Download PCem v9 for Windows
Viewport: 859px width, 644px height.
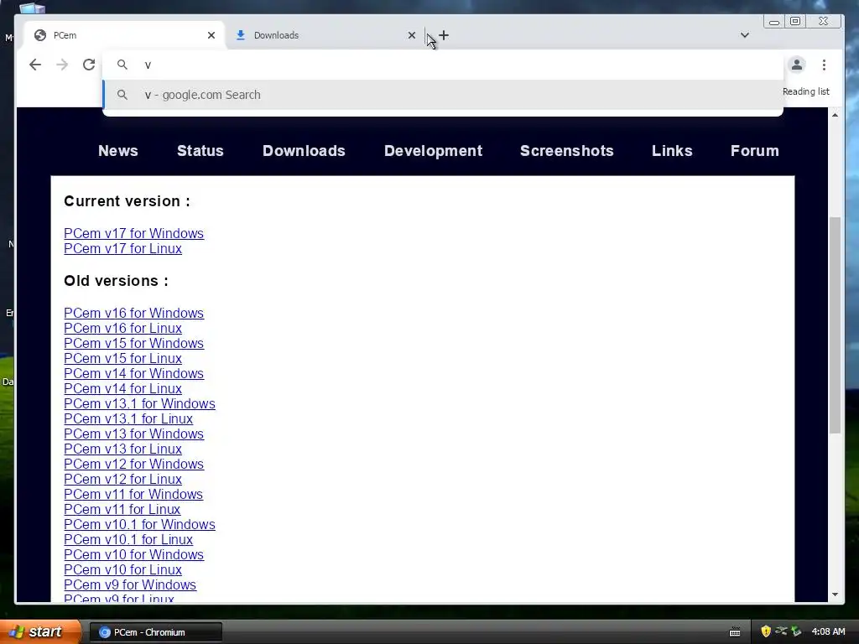click(x=130, y=584)
